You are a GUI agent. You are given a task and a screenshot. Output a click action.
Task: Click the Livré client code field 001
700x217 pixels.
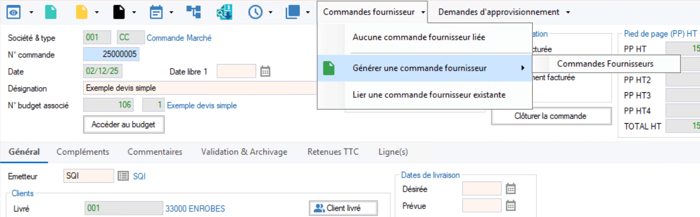(123, 209)
